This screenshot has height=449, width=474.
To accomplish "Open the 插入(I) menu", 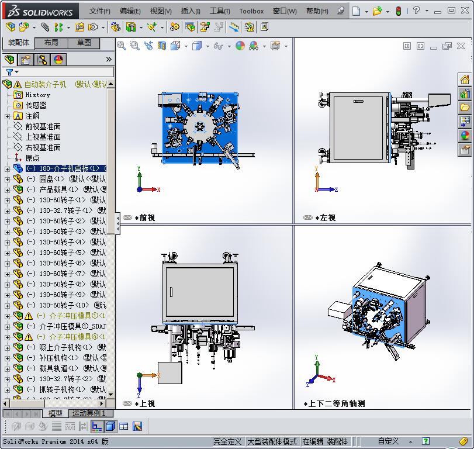I will tap(191, 11).
